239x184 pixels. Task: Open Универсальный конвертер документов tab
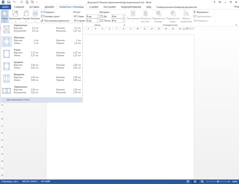point(176,7)
